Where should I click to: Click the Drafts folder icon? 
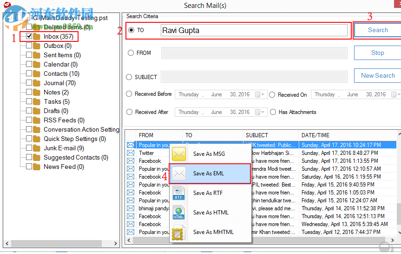[37, 111]
